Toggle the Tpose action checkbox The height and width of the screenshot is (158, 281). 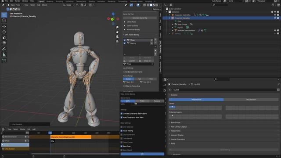[x=125, y=40]
